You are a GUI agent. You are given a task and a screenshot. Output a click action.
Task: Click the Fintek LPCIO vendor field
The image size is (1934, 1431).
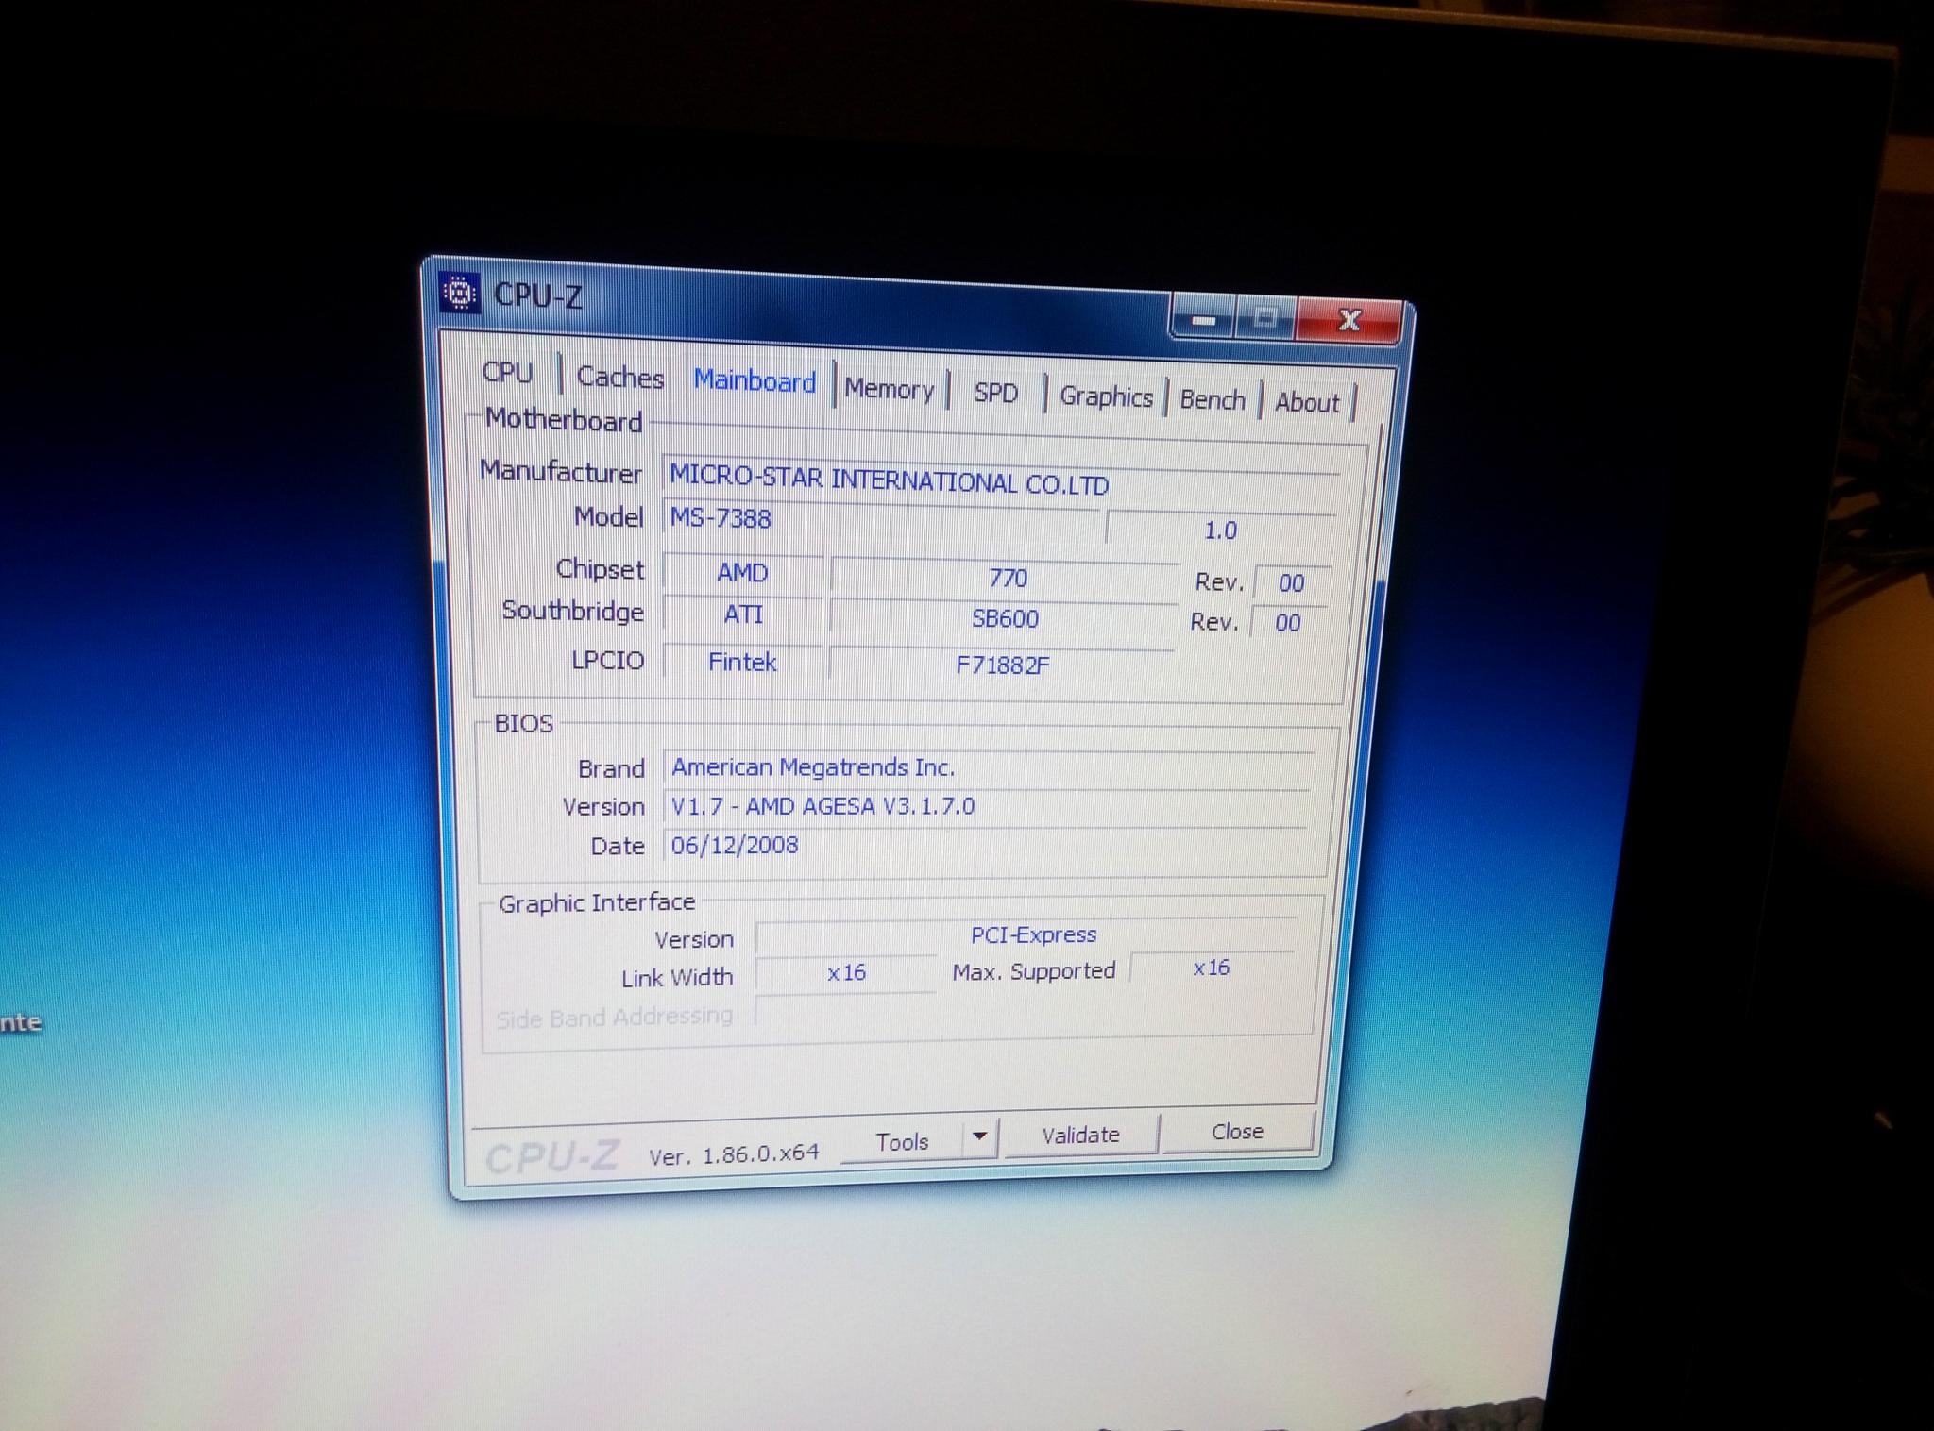tap(742, 662)
